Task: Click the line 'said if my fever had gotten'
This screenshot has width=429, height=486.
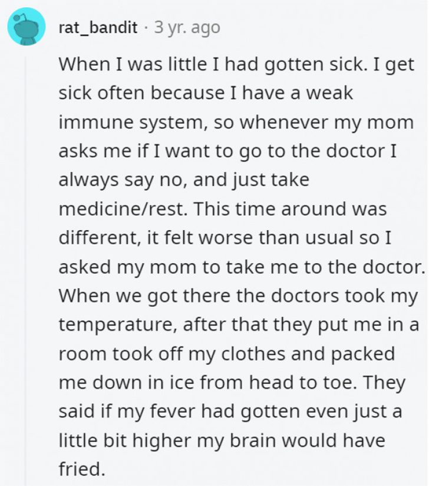Action: coord(230,411)
